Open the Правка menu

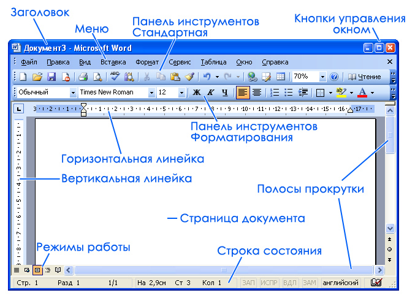click(x=58, y=62)
